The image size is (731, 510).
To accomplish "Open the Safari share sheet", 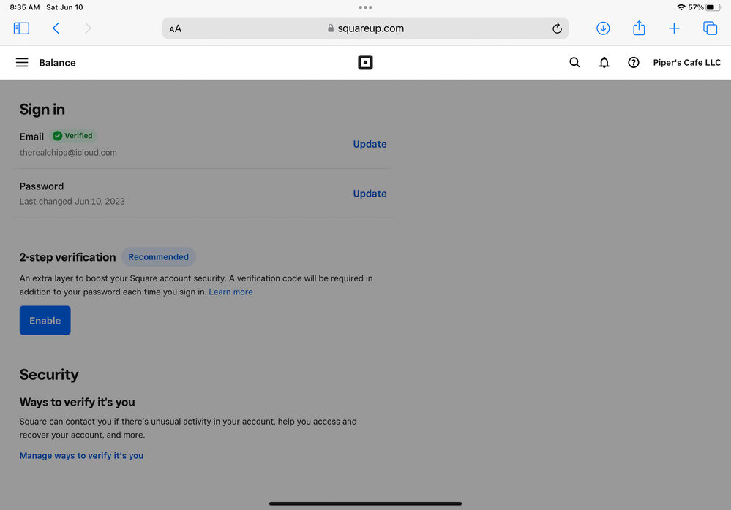I will 639,28.
